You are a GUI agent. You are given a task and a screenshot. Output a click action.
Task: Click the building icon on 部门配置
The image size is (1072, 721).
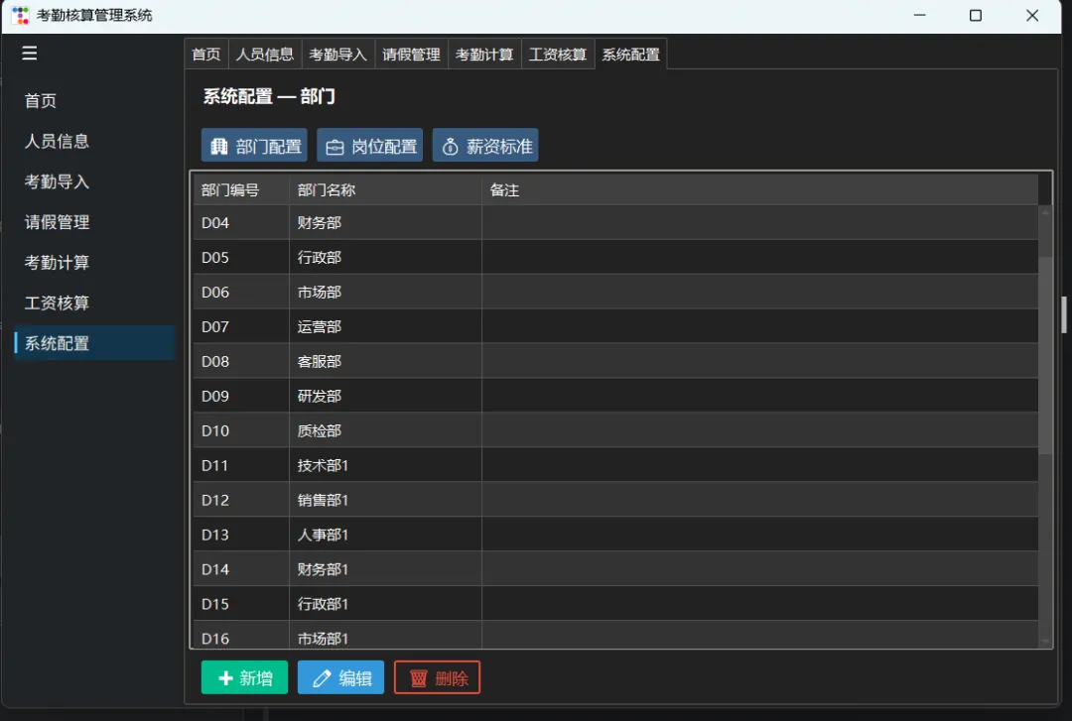click(x=218, y=146)
